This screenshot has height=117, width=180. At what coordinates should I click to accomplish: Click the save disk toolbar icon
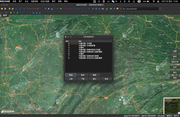(5, 9)
